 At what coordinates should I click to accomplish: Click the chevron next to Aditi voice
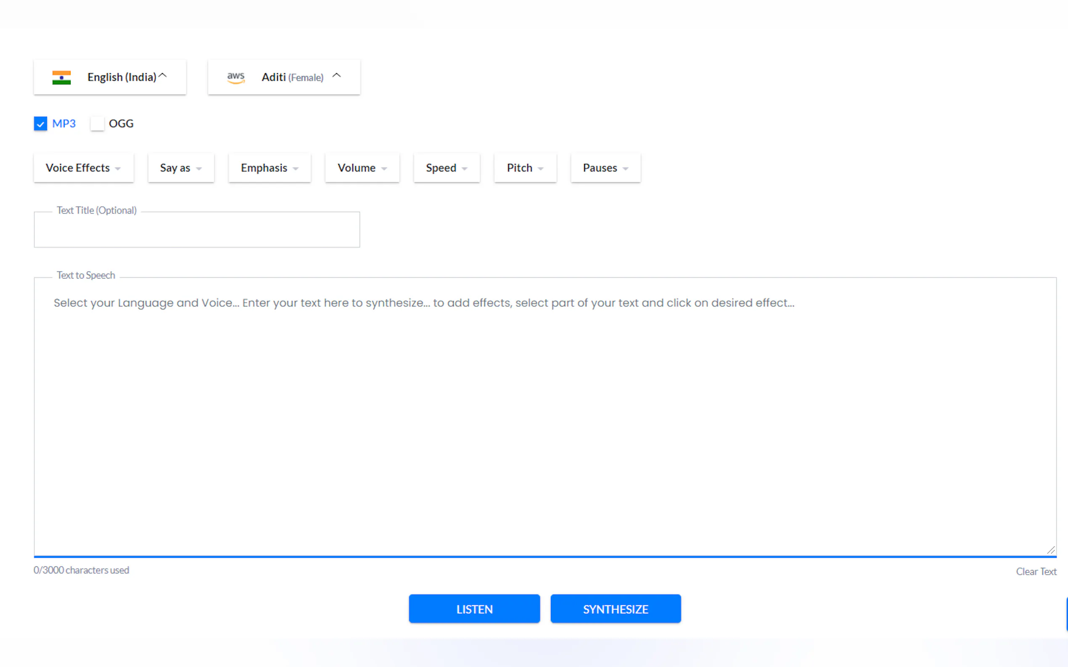tap(336, 76)
